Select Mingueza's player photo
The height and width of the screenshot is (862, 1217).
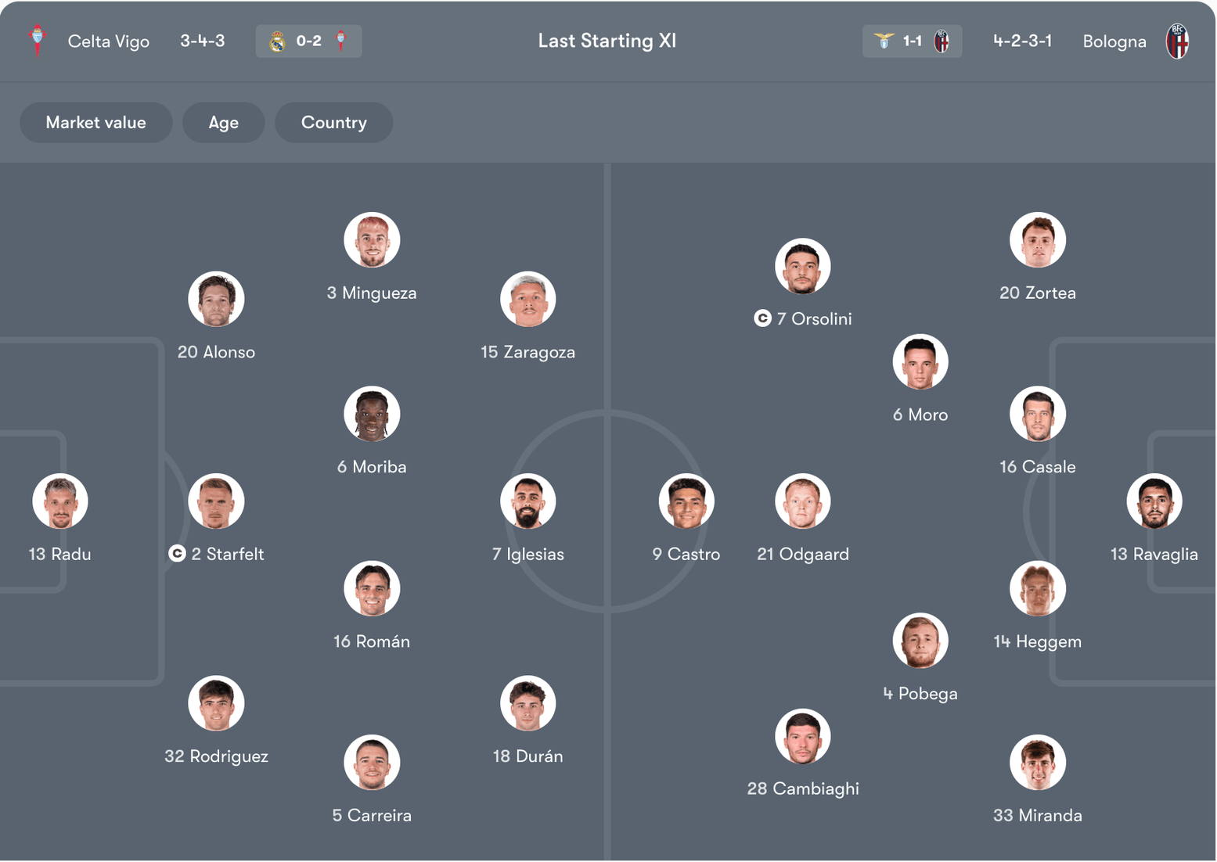(372, 240)
